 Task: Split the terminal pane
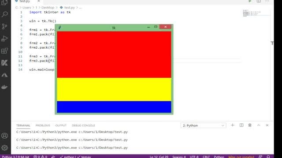(x=241, y=125)
